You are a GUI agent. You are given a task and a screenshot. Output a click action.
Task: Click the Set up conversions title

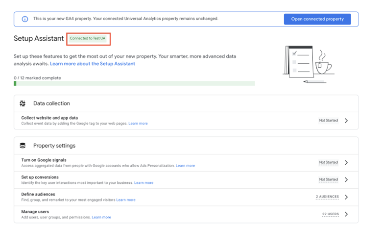(x=40, y=177)
